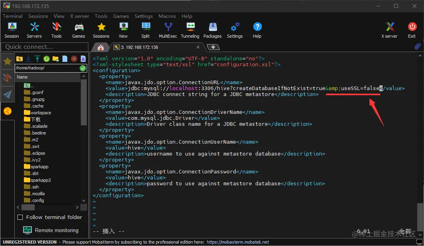
Task: Delete selected files red X icon
Action: pyautogui.click(x=74, y=58)
